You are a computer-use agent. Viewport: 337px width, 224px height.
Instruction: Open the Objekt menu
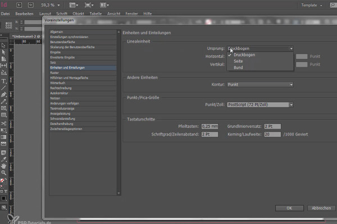tap(78, 13)
